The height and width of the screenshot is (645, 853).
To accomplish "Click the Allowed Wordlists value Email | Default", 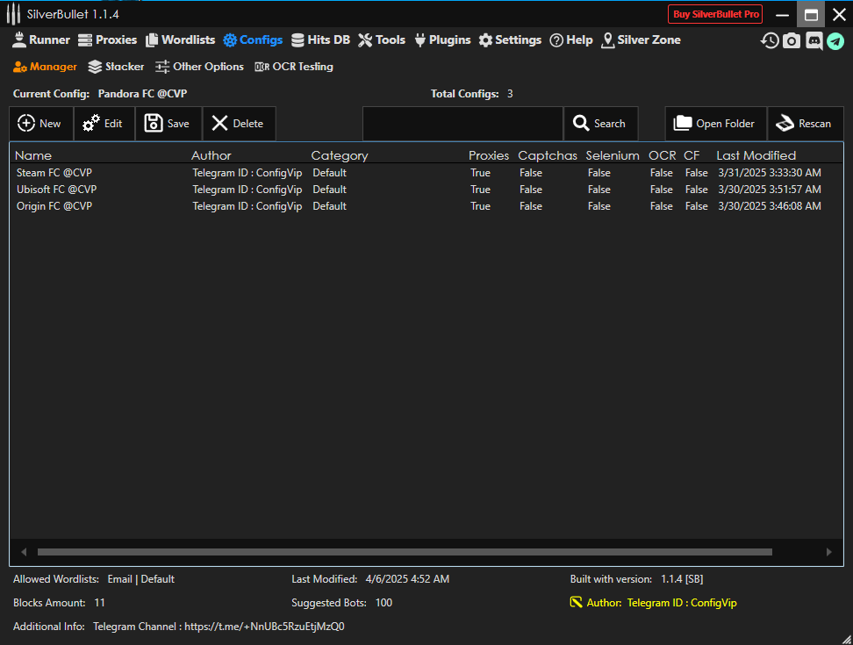I will 141,579.
